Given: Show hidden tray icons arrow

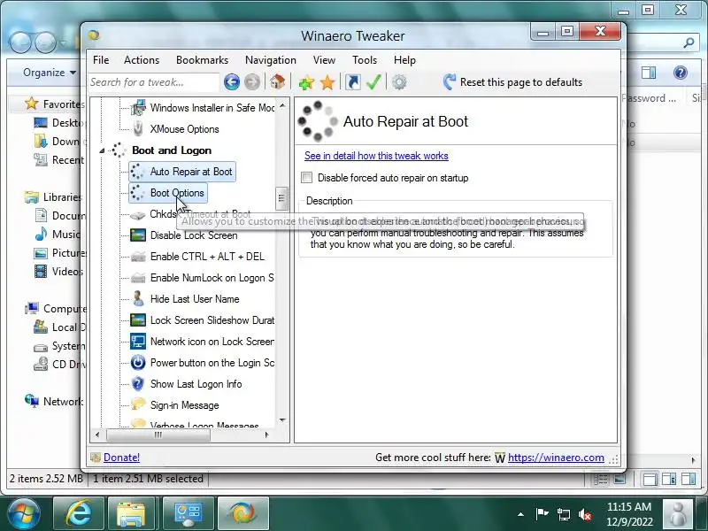Looking at the screenshot, I should pyautogui.click(x=520, y=514).
